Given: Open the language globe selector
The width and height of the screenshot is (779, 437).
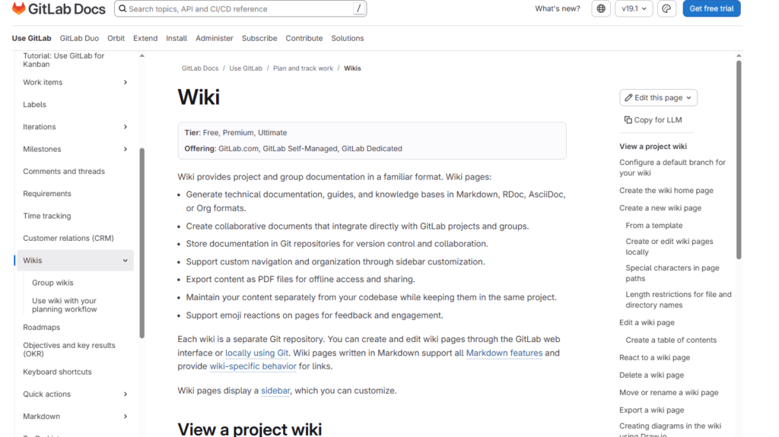Looking at the screenshot, I should pyautogui.click(x=601, y=8).
